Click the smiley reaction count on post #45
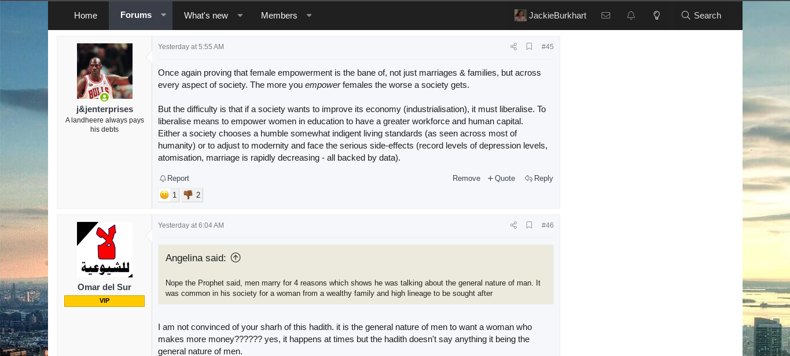Image resolution: width=790 pixels, height=356 pixels. point(168,195)
